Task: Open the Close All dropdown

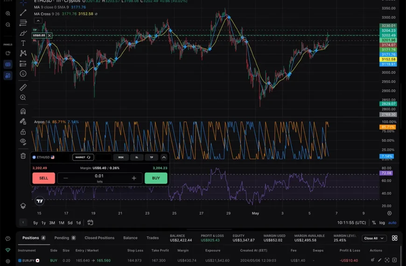Action: tap(374, 238)
